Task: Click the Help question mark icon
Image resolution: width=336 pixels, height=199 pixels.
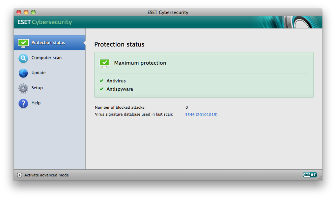Action: click(x=23, y=103)
